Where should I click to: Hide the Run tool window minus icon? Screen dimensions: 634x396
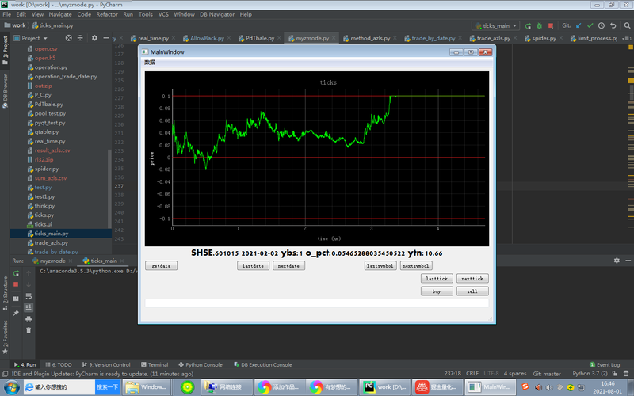tap(628, 261)
